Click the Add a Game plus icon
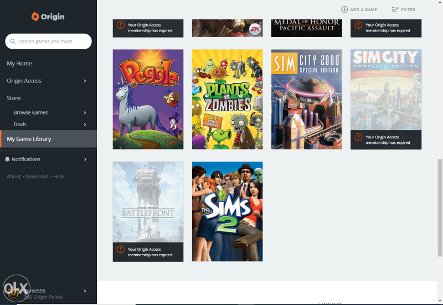The image size is (443, 305). [x=344, y=9]
